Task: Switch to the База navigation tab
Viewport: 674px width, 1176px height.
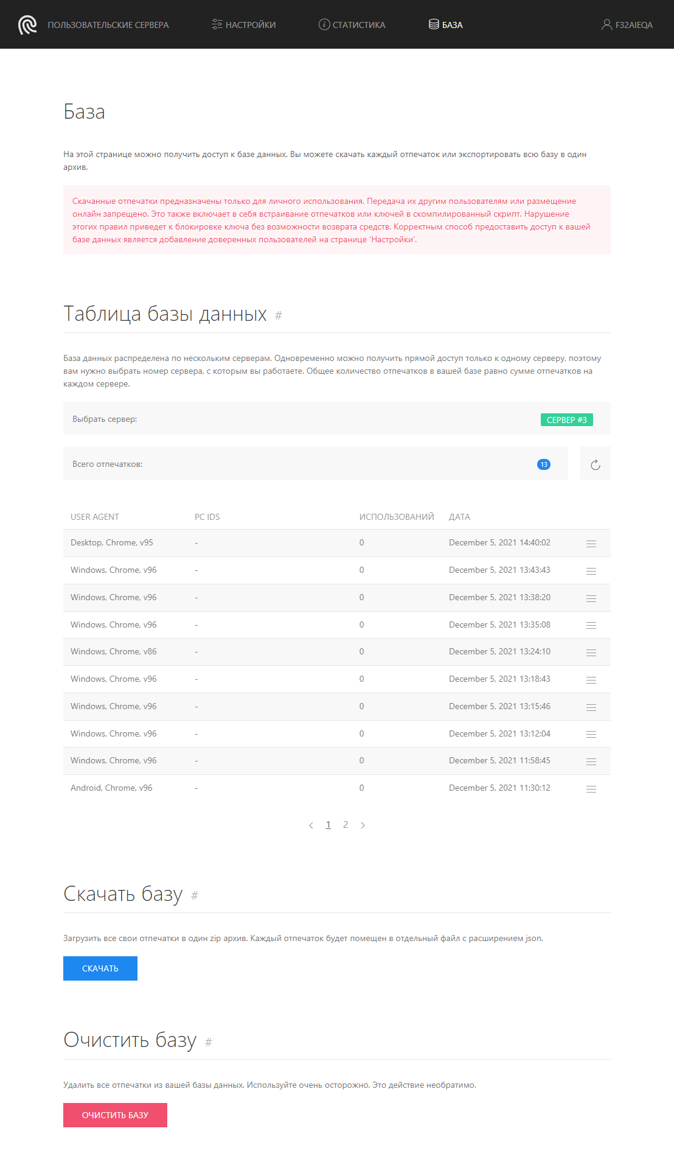Action: click(446, 25)
